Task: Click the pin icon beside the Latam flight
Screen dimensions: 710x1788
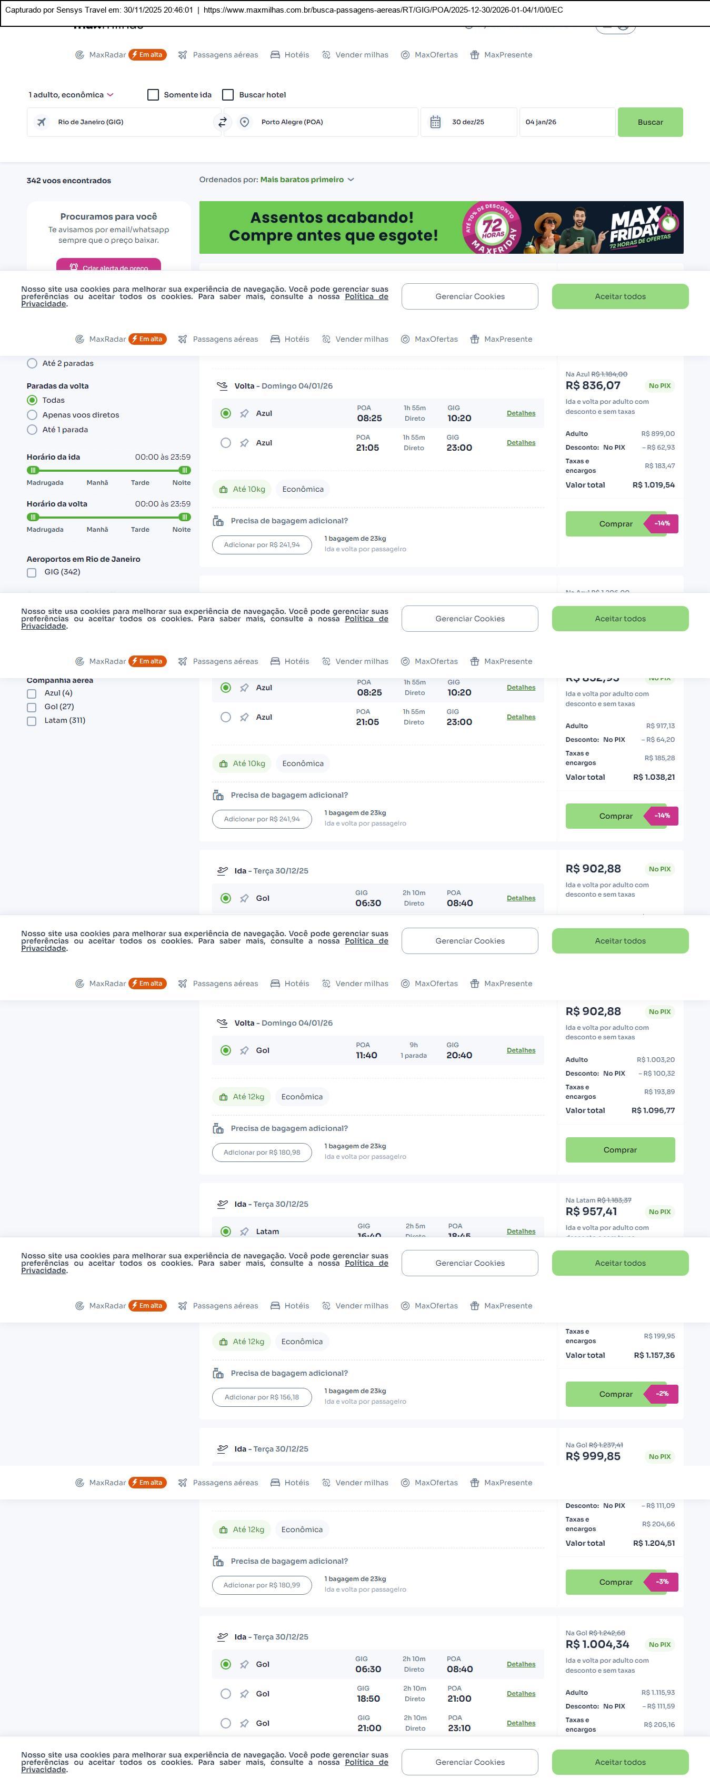Action: [x=244, y=1231]
